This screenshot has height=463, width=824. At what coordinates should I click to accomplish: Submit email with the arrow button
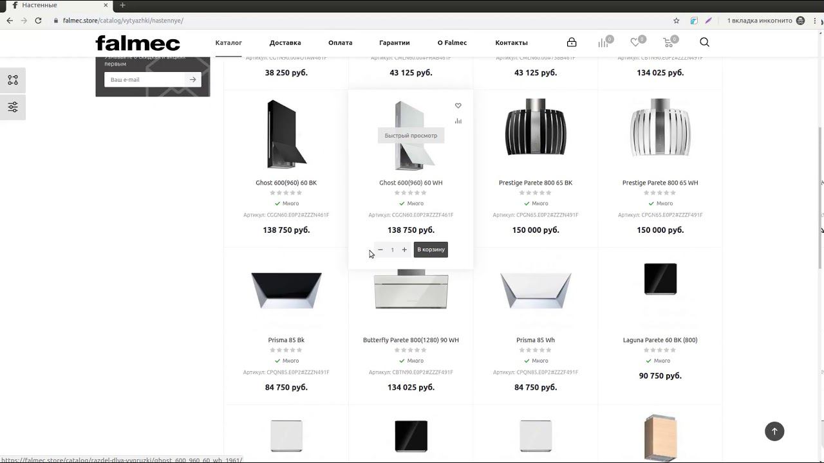click(193, 80)
